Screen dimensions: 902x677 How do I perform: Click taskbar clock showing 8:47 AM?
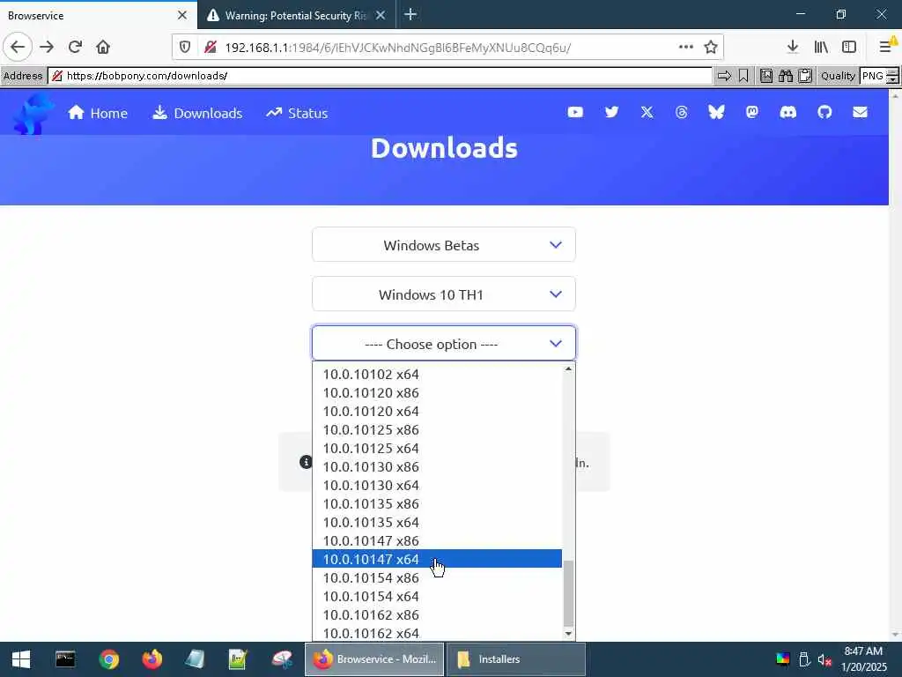[x=863, y=659]
